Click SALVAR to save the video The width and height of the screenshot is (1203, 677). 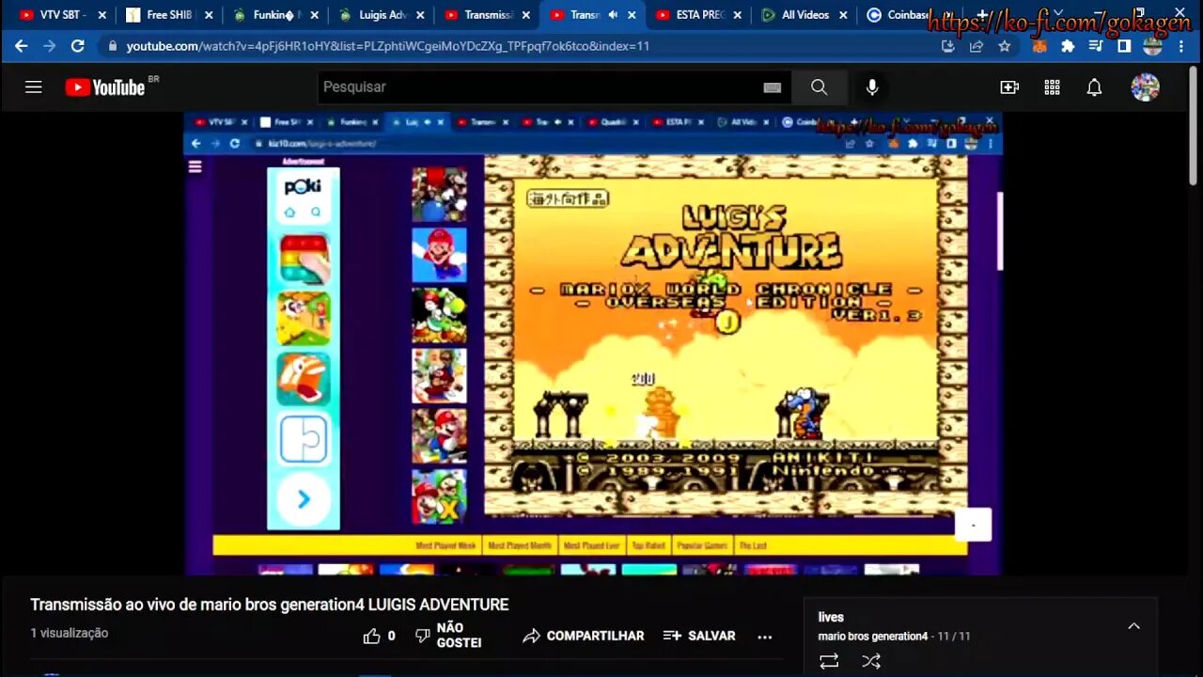[699, 636]
